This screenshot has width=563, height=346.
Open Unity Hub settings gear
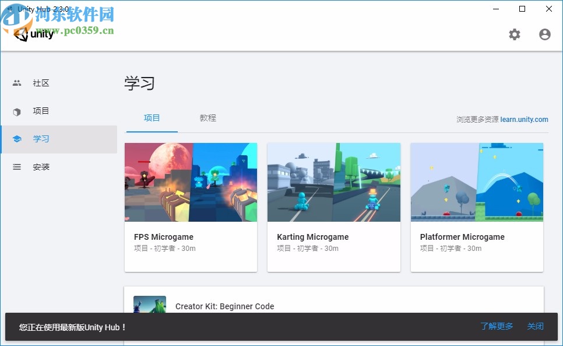pyautogui.click(x=515, y=34)
